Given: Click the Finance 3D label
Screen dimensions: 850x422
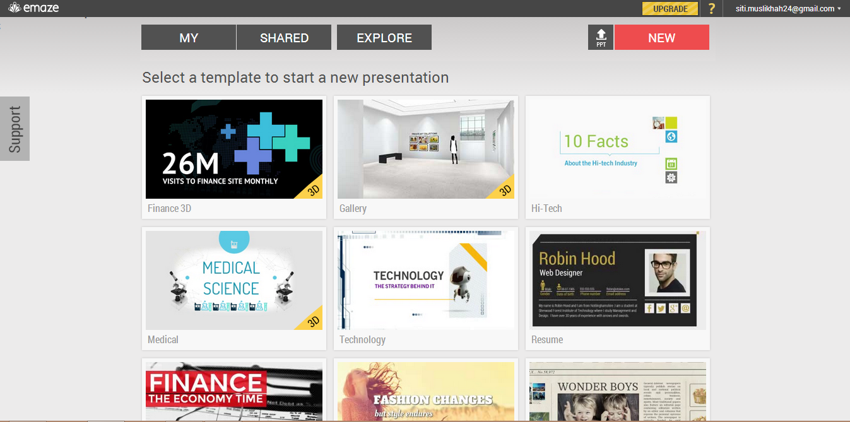Looking at the screenshot, I should click(169, 208).
